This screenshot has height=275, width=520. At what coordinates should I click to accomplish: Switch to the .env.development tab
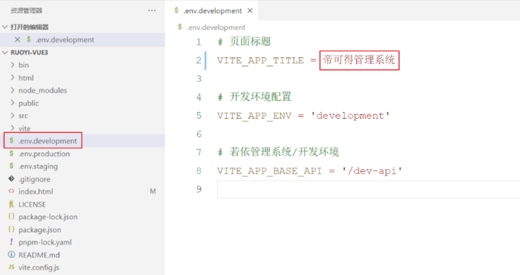tap(212, 11)
